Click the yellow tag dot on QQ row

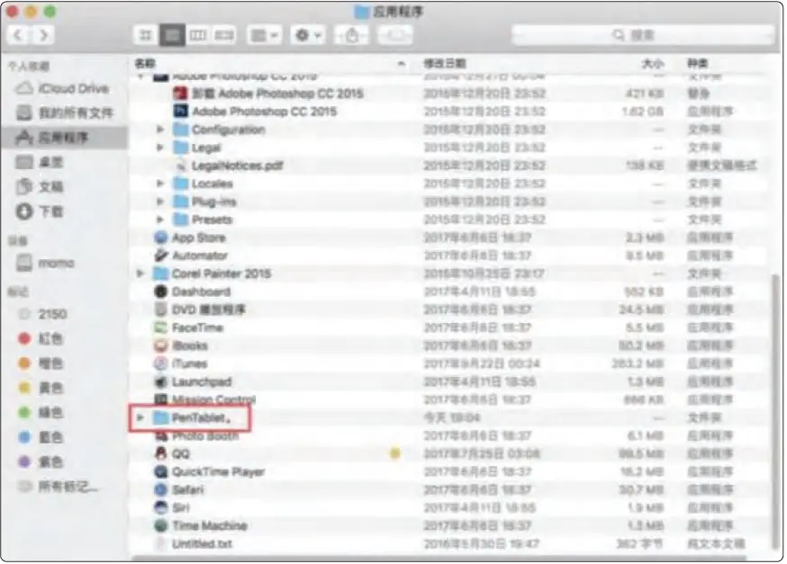pos(395,453)
